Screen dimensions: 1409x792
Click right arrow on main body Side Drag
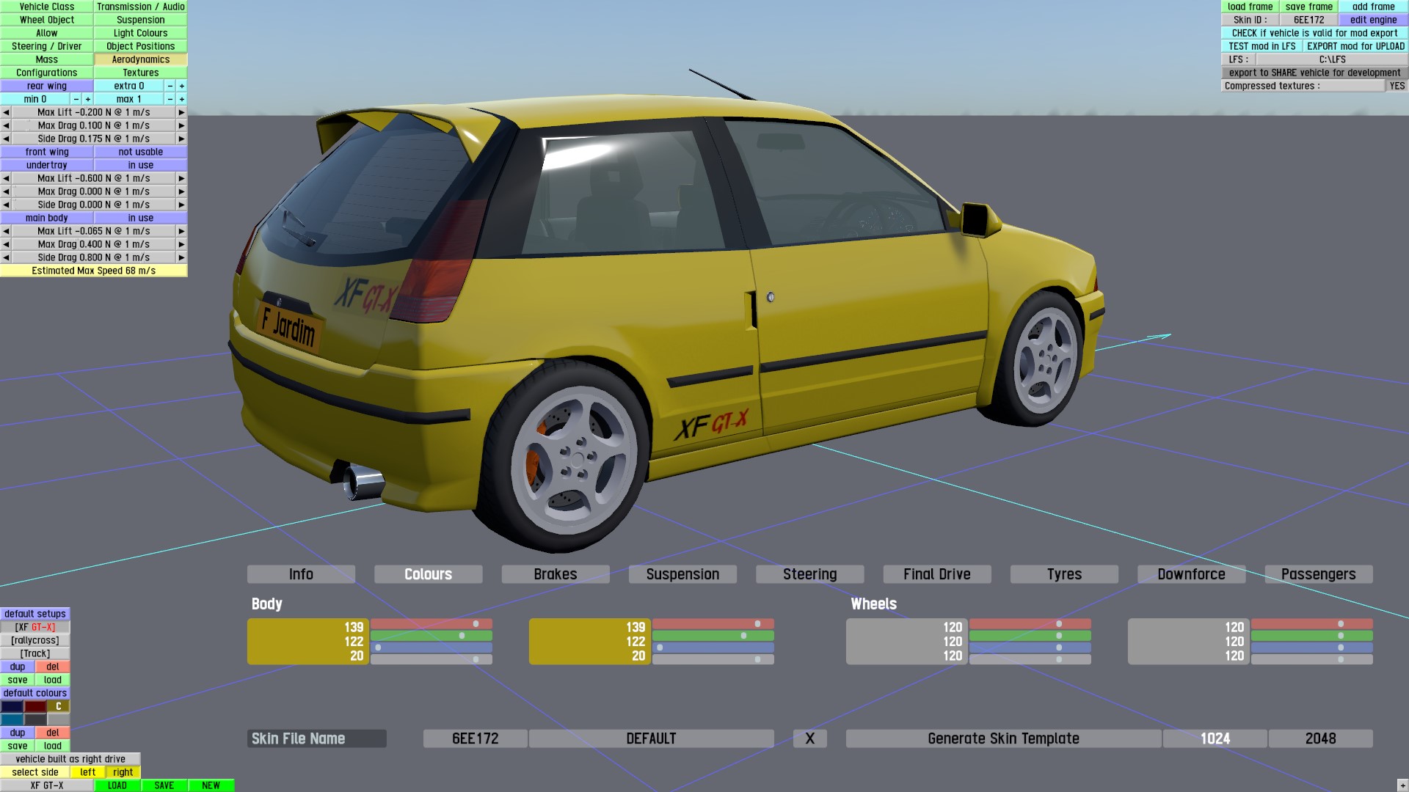click(x=181, y=257)
